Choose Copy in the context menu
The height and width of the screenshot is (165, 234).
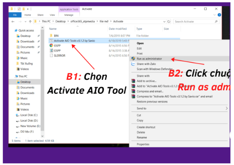(140, 120)
